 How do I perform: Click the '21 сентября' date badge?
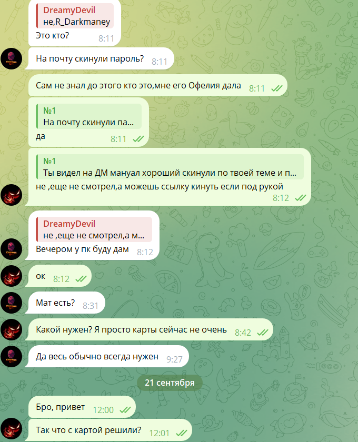(x=170, y=383)
